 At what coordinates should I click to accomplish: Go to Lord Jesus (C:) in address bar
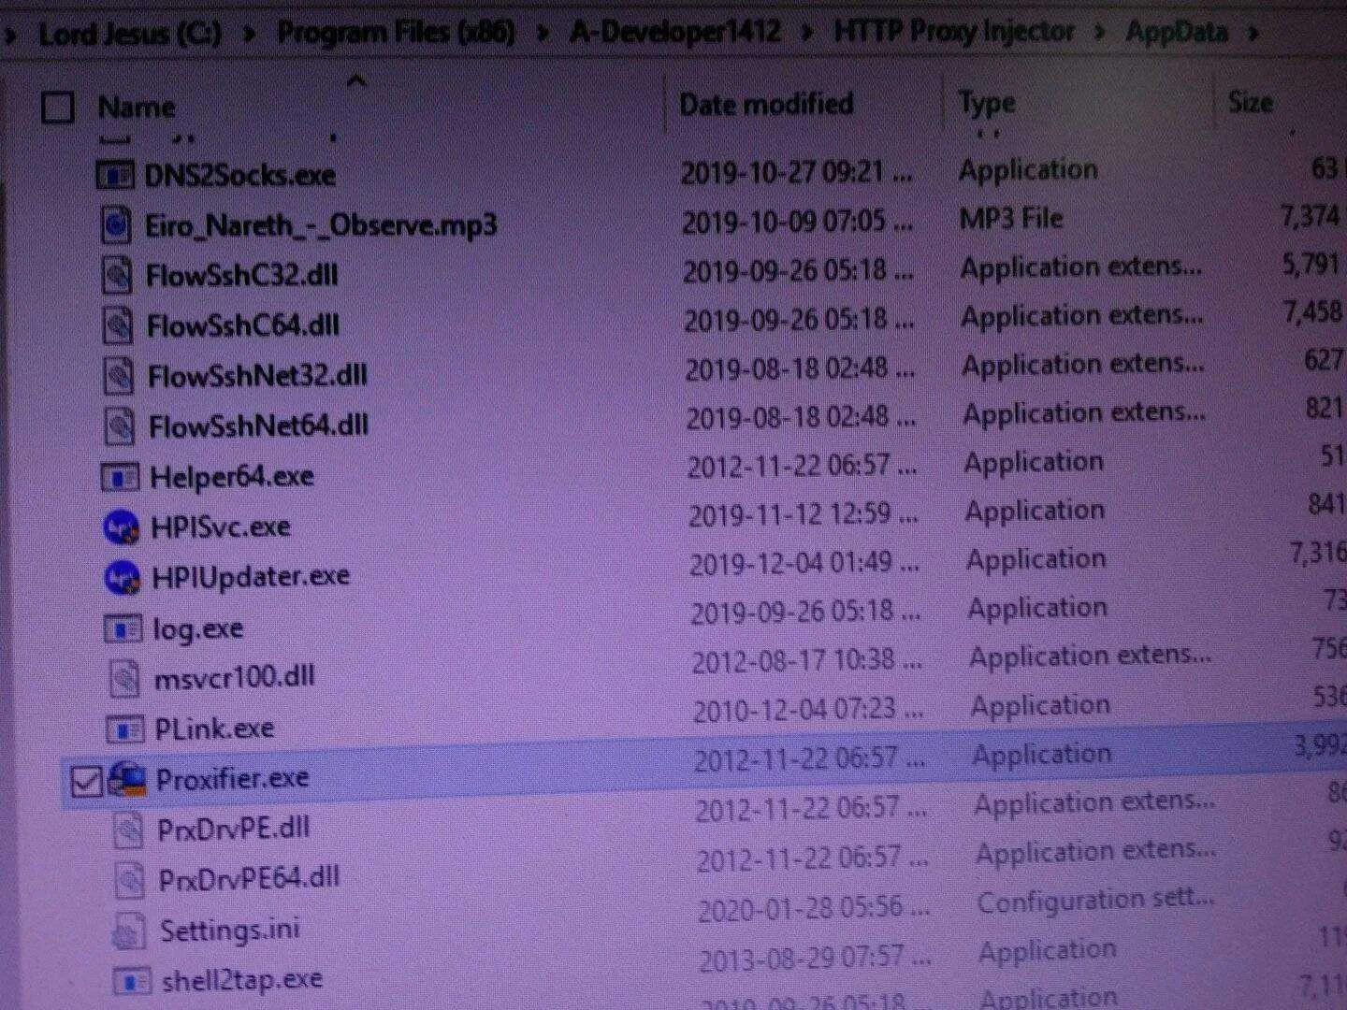(x=130, y=35)
